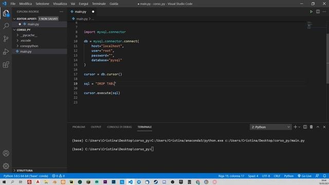Viewport: 329px width, 185px height.
Task: Click into the terminal prompt line
Action: [x=113, y=149]
